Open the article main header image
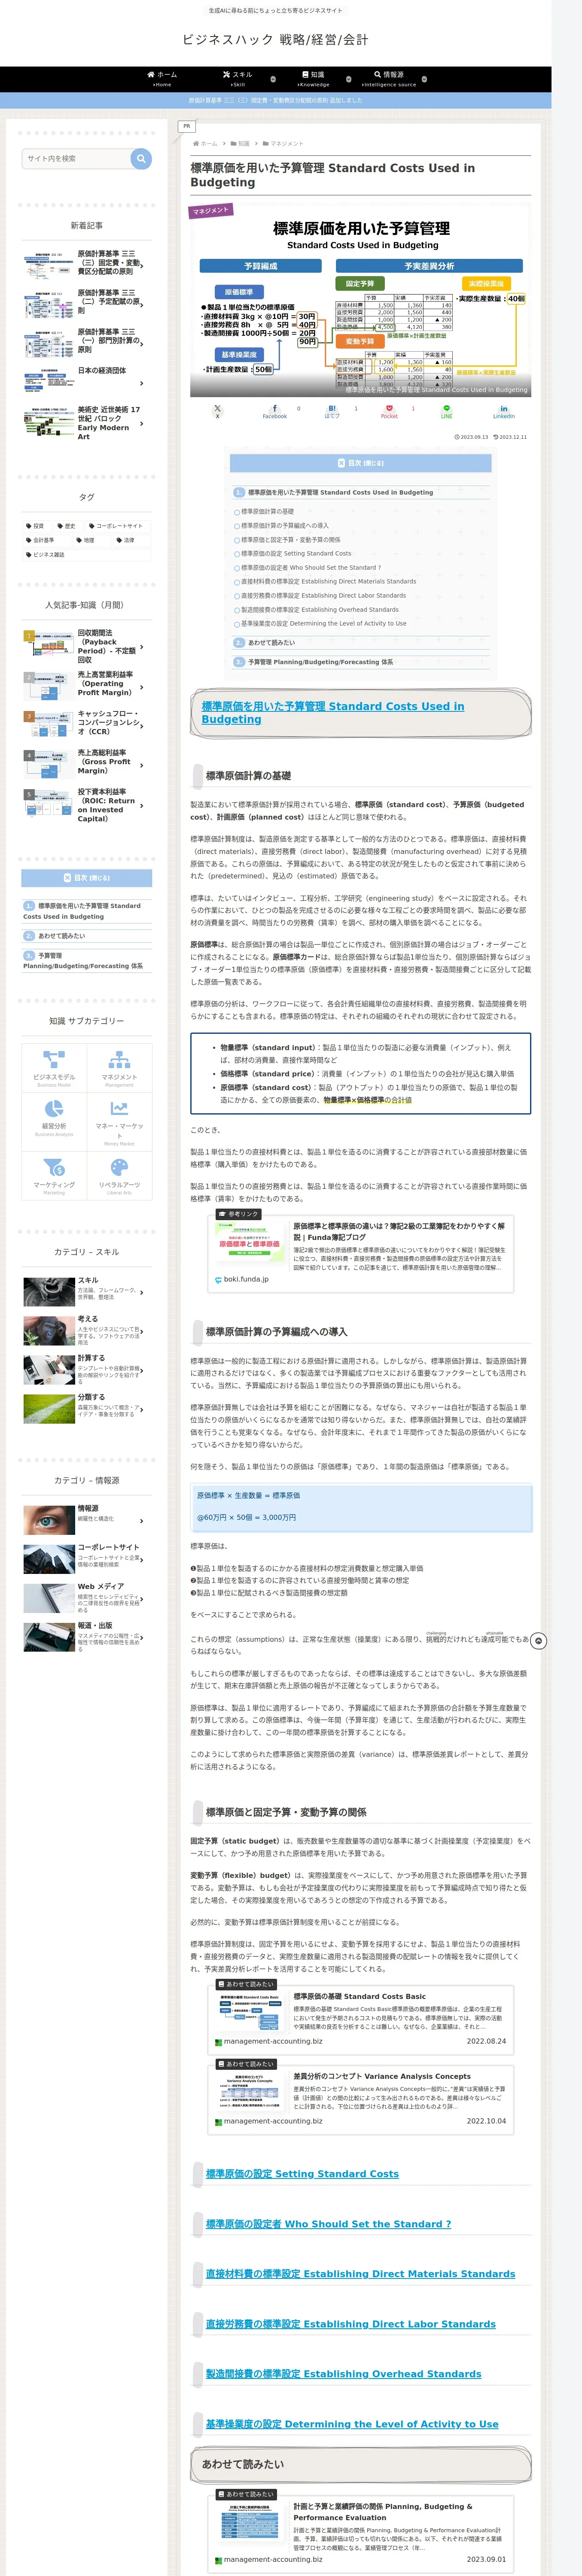This screenshot has height=2576, width=582. 360,301
